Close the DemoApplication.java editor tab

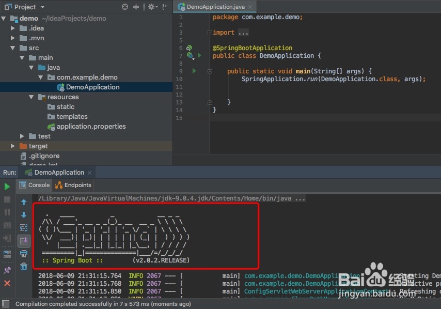tap(250, 7)
